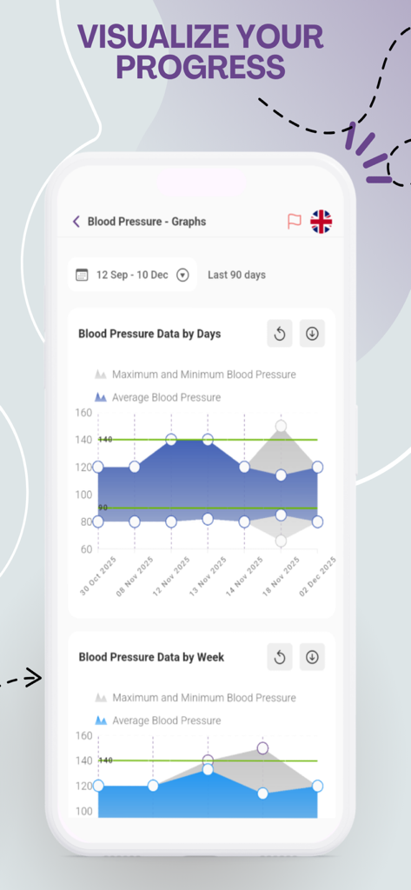Click the 'Blood Pressure Data by Days' heading
This screenshot has height=890, width=411.
(x=149, y=334)
